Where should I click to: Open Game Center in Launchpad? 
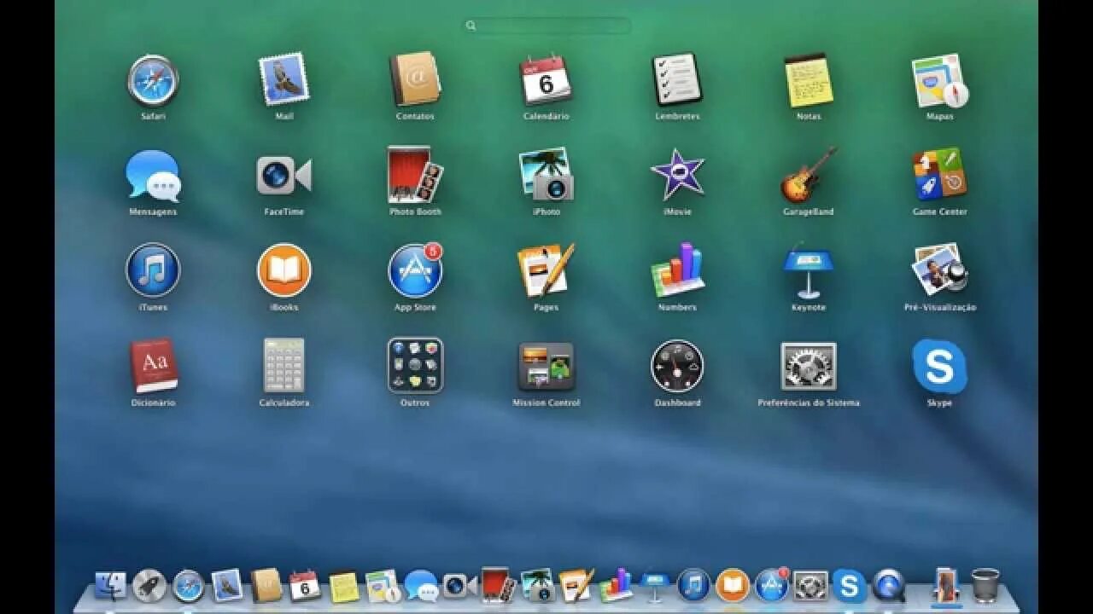tap(939, 176)
